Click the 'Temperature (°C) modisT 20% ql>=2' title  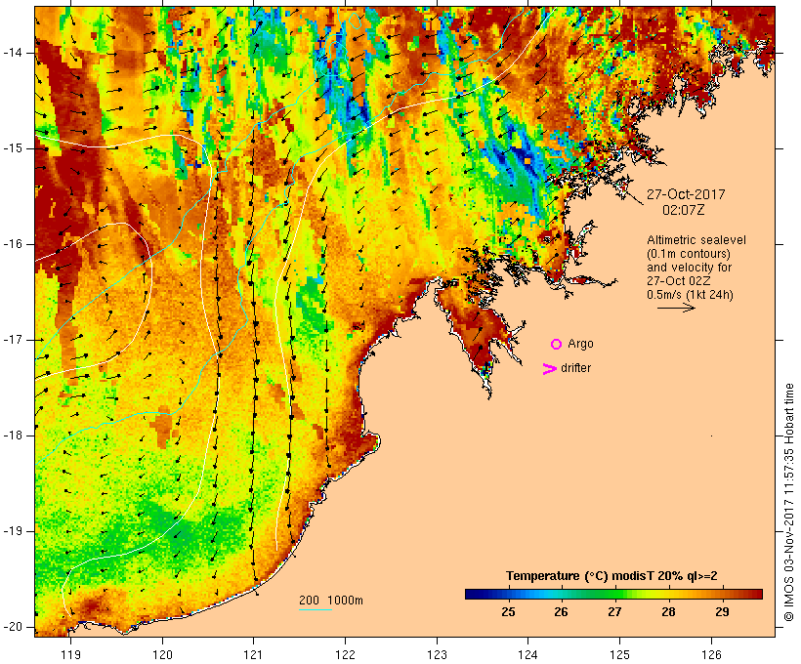pos(611,576)
